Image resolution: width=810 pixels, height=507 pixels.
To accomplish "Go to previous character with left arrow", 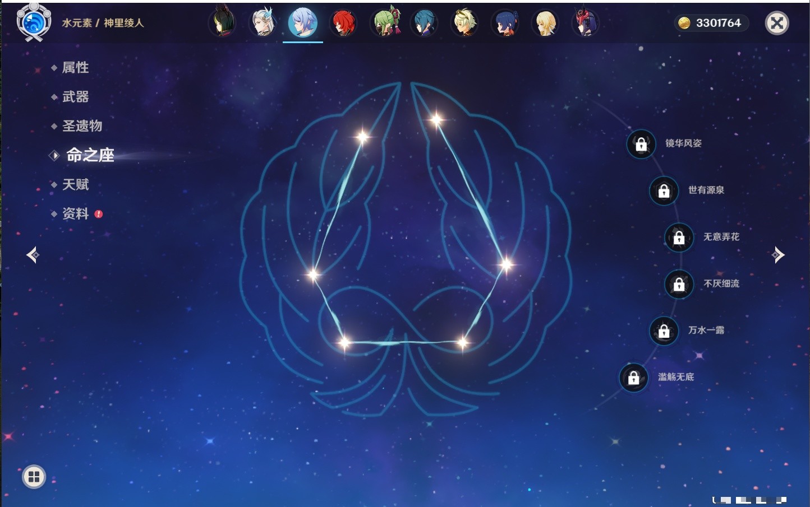I will (x=33, y=255).
